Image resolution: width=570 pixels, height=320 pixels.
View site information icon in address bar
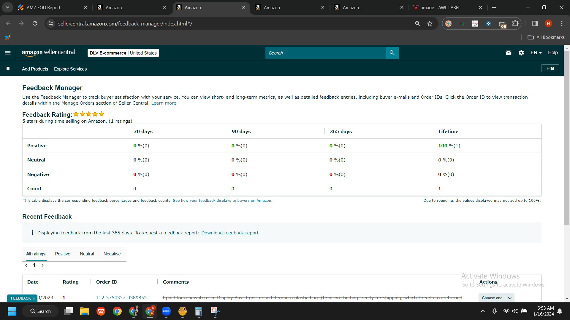click(x=51, y=23)
